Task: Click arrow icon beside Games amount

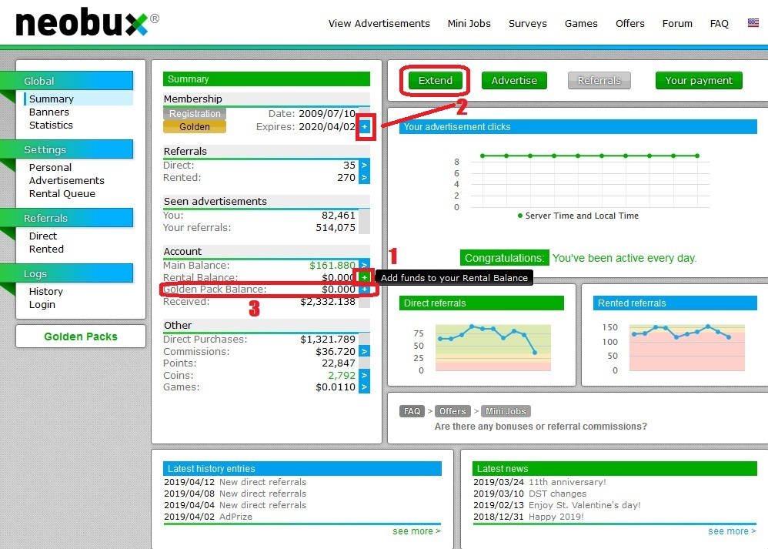Action: (365, 387)
